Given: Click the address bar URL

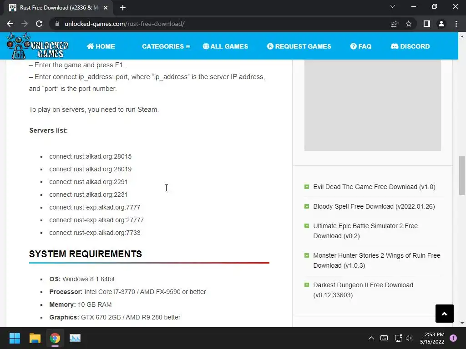Looking at the screenshot, I should point(125,24).
